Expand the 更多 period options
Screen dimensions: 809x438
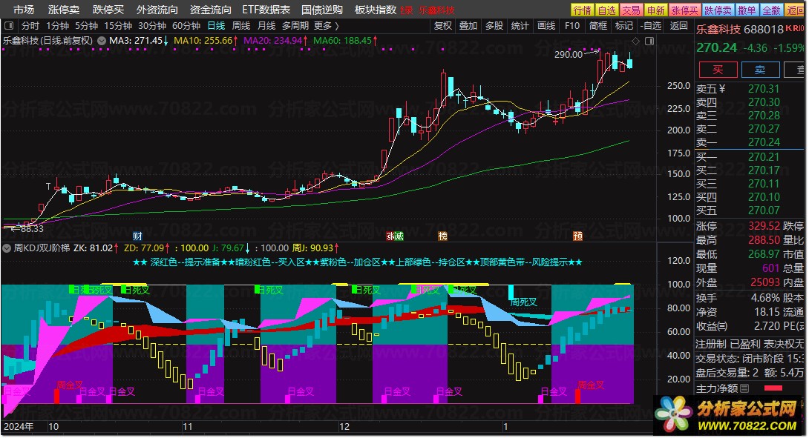point(326,25)
